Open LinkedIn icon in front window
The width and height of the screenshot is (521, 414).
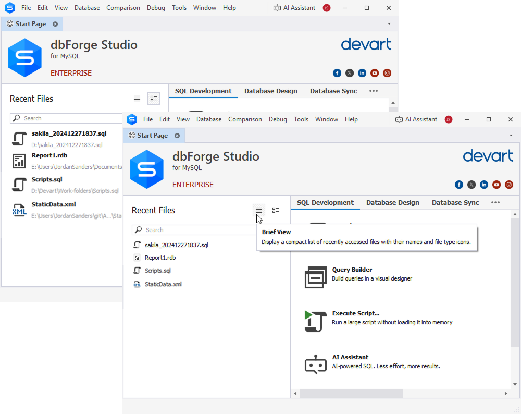pyautogui.click(x=484, y=185)
